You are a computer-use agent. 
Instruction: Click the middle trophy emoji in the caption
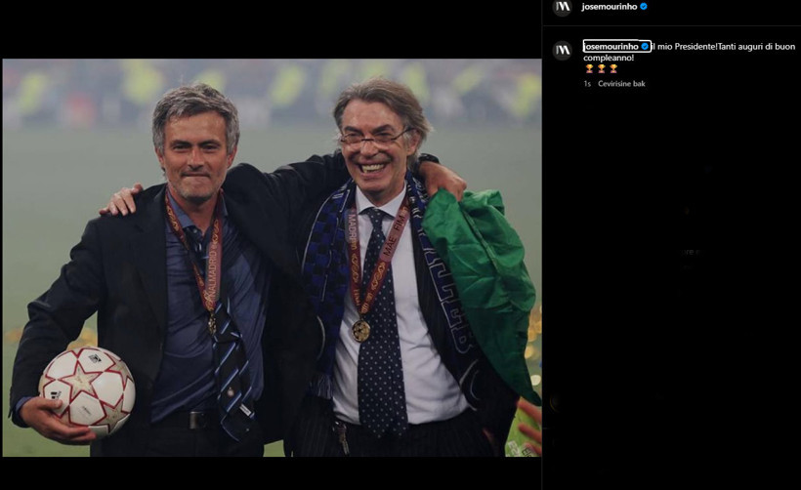pyautogui.click(x=601, y=69)
